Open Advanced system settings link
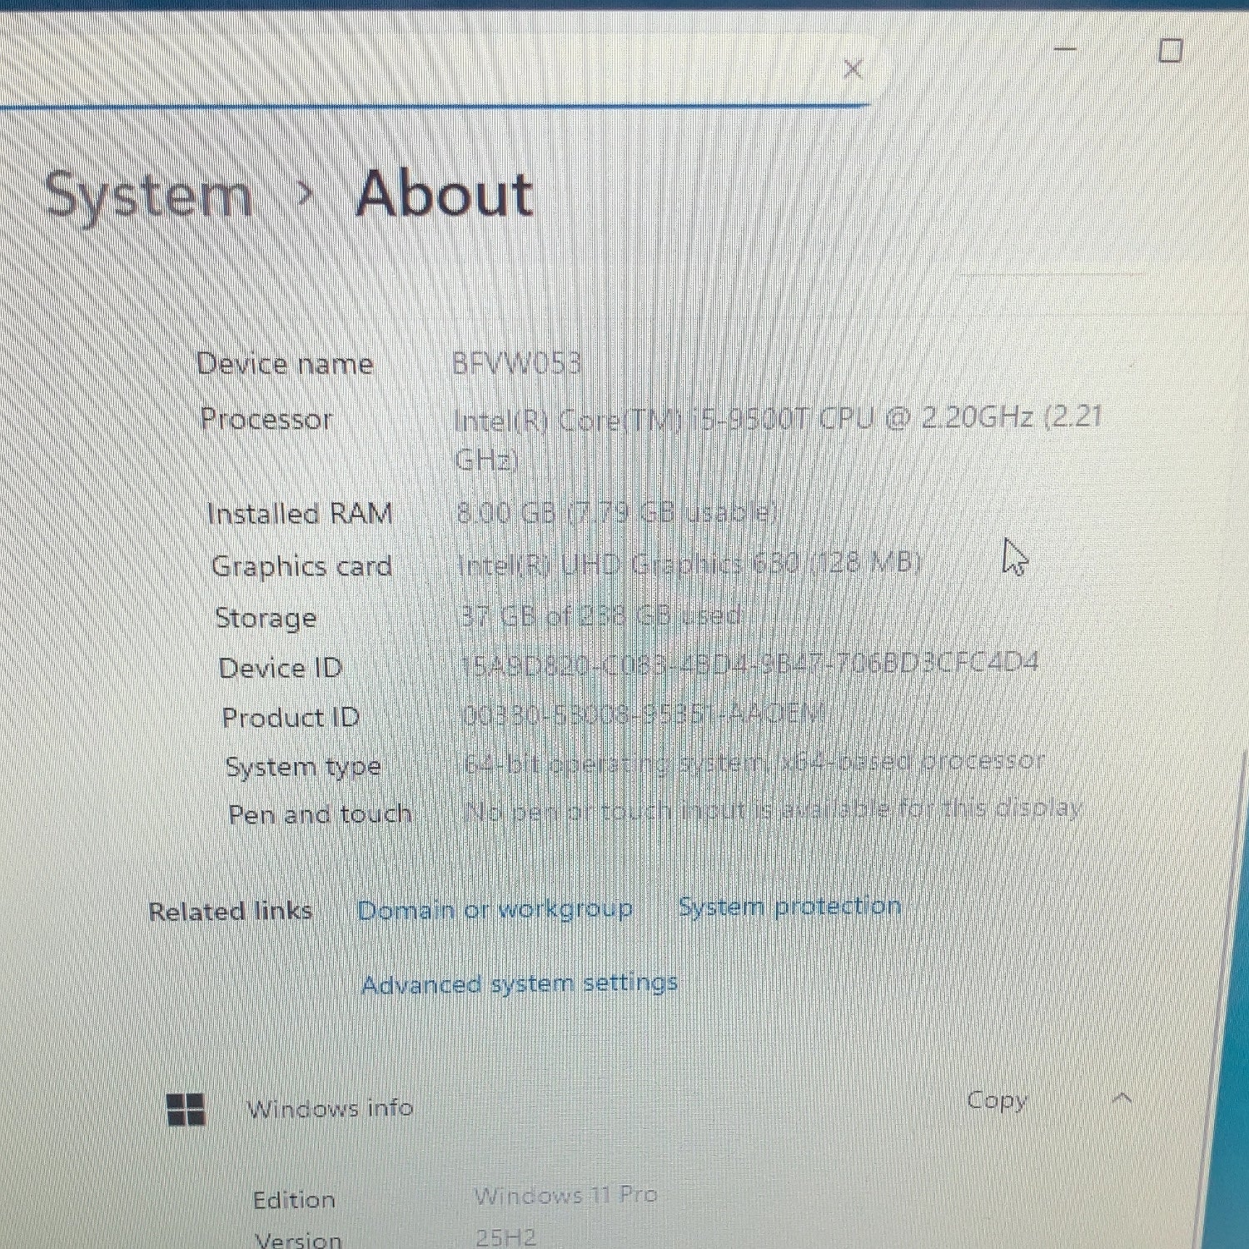This screenshot has height=1249, width=1249. click(x=520, y=983)
